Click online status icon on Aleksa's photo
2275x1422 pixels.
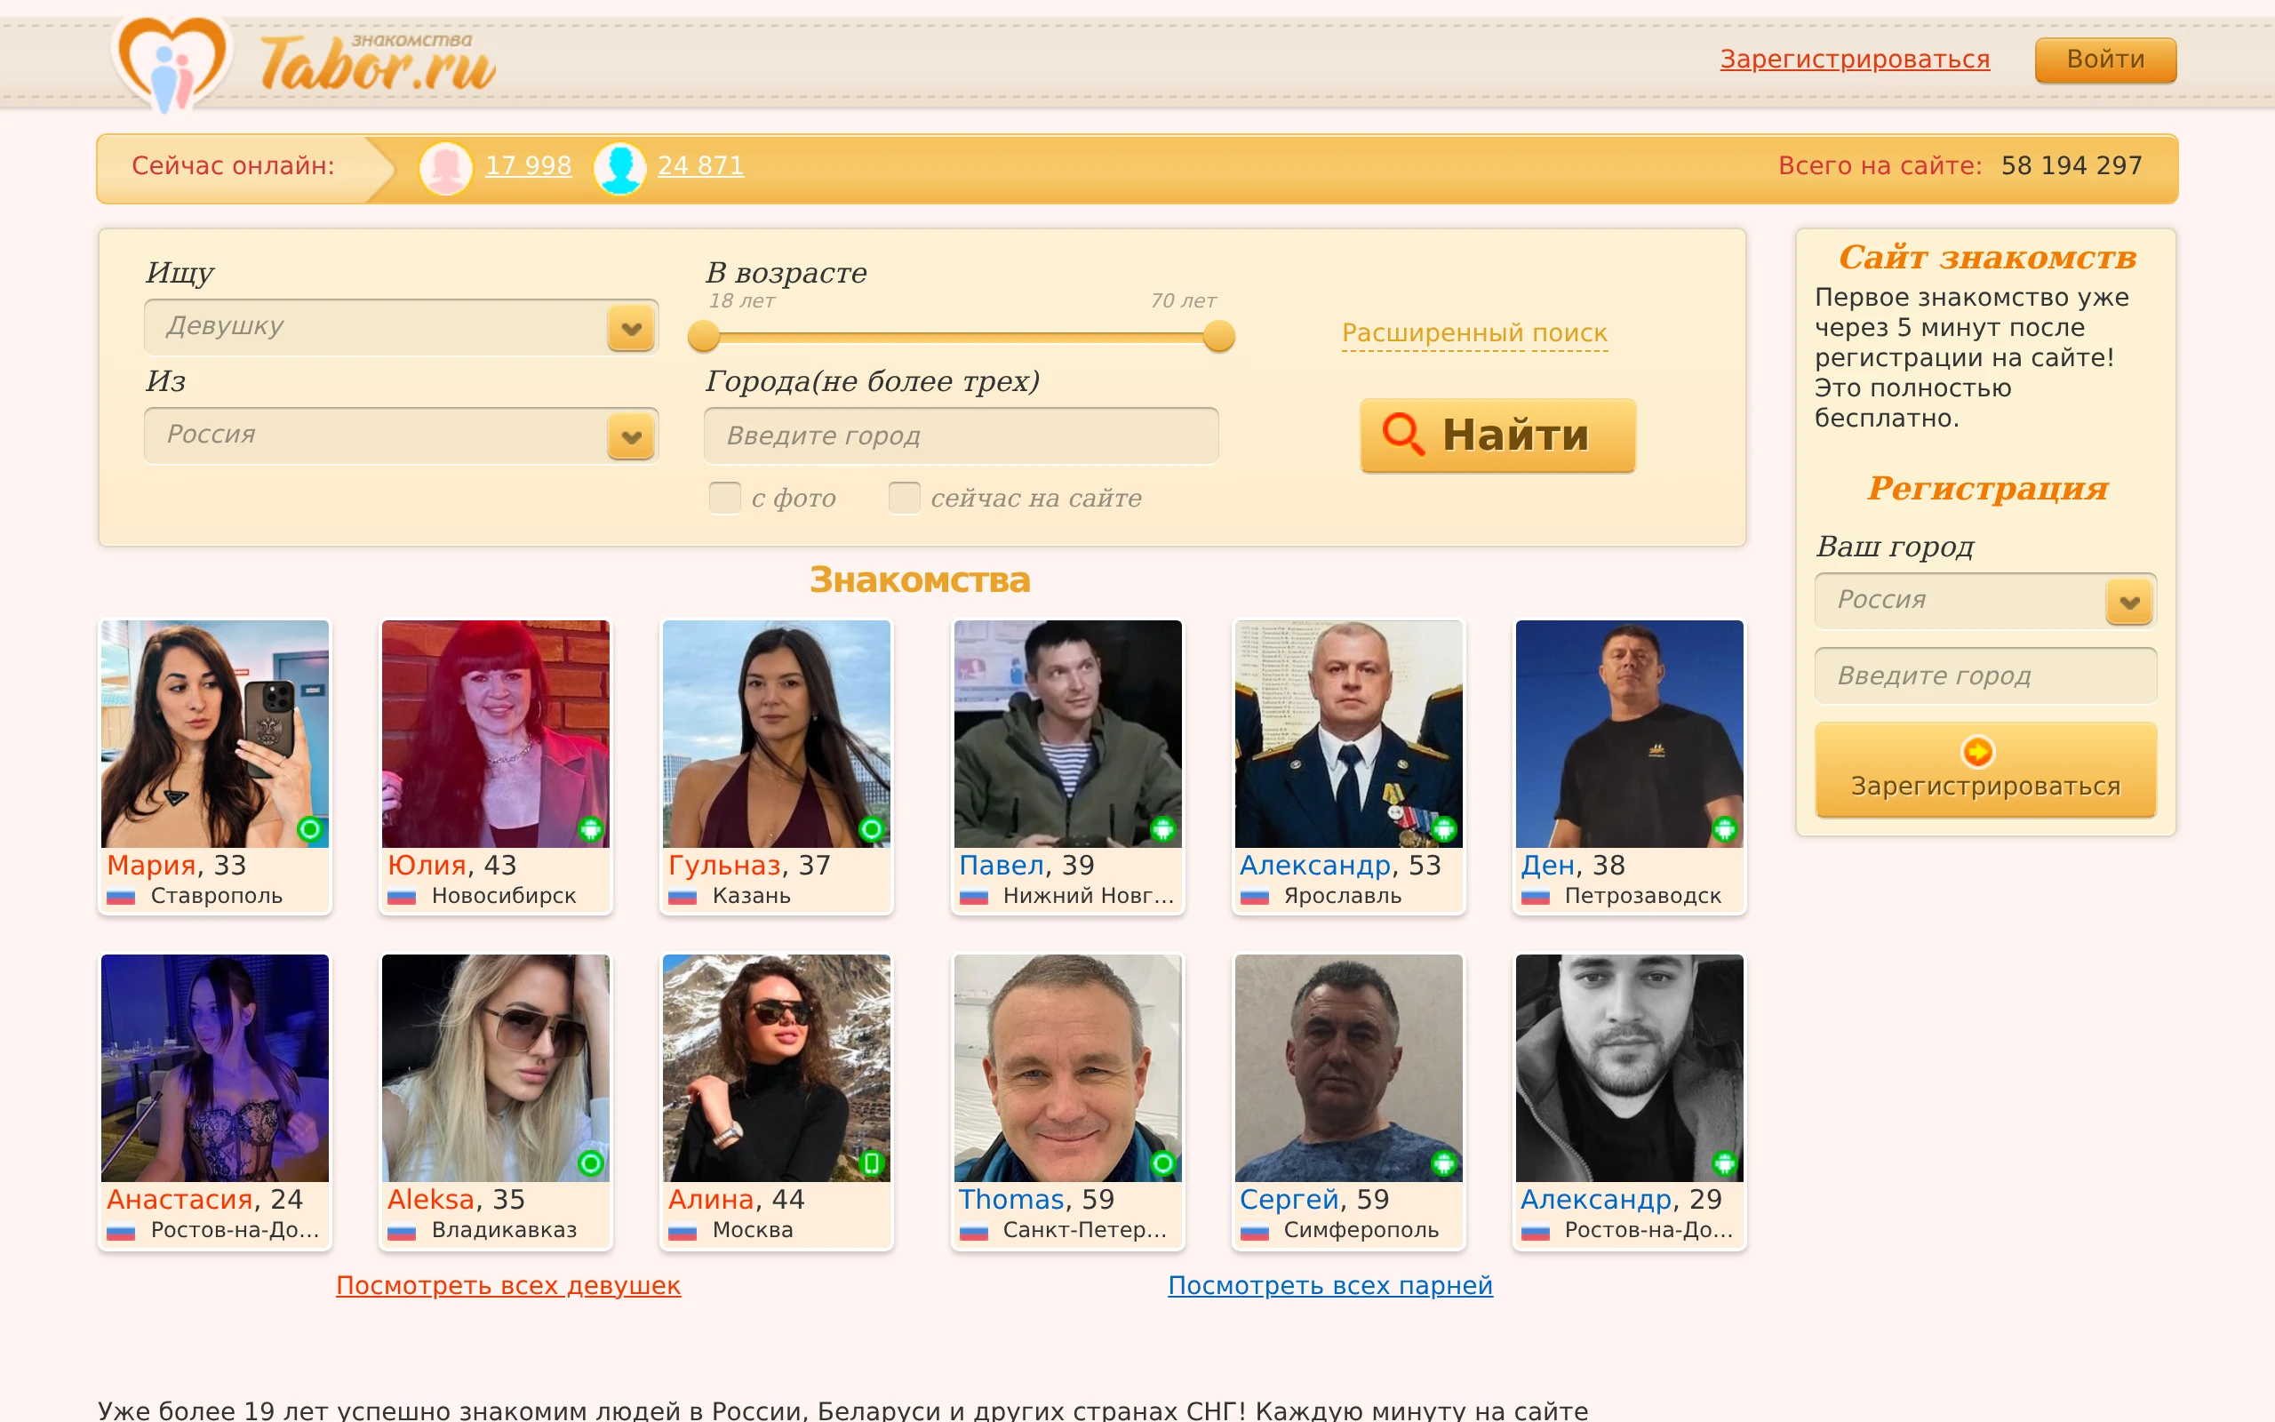tap(590, 1163)
